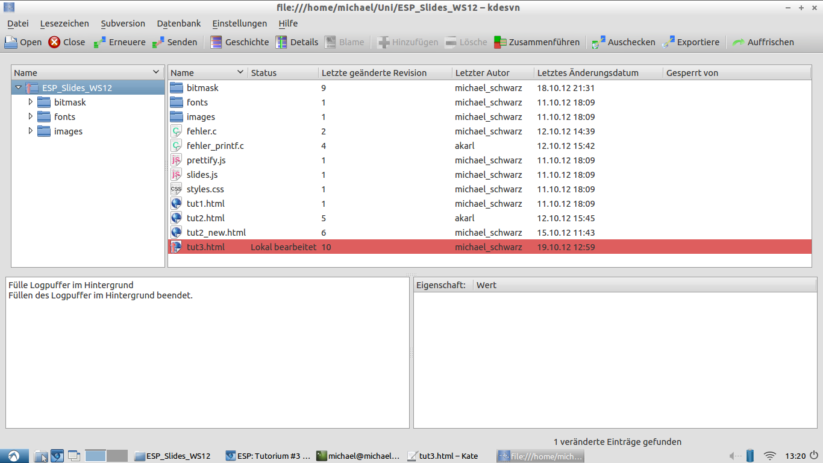823x463 pixels.
Task: Click the tree panel Name header dropdown arrow
Action: (x=157, y=72)
